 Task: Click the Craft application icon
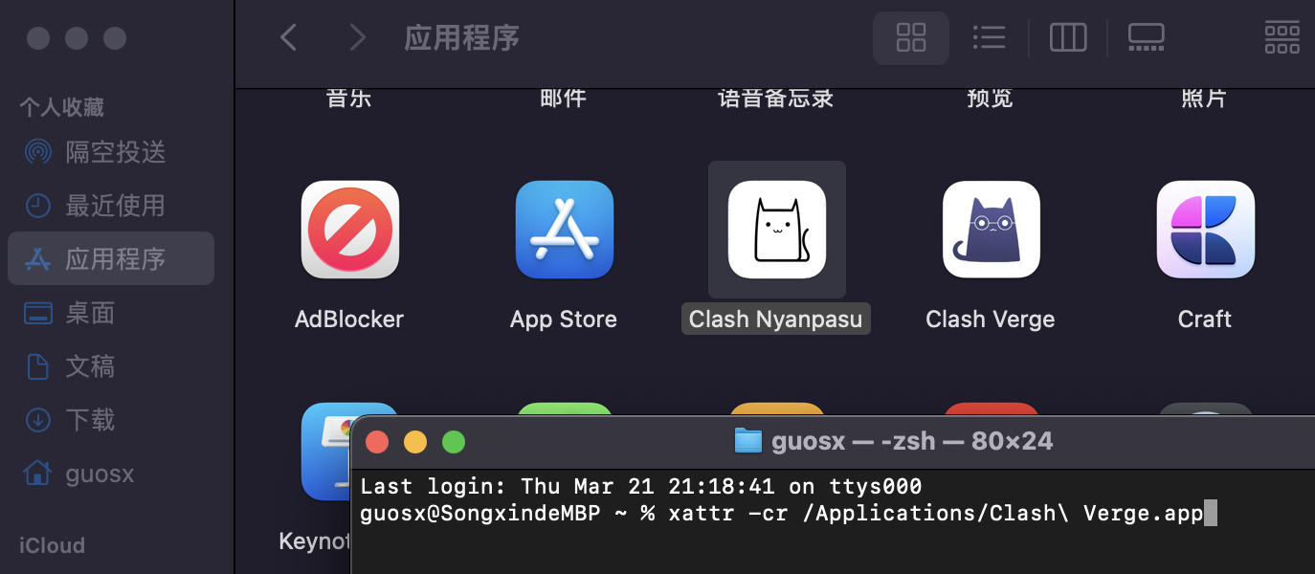[1205, 231]
